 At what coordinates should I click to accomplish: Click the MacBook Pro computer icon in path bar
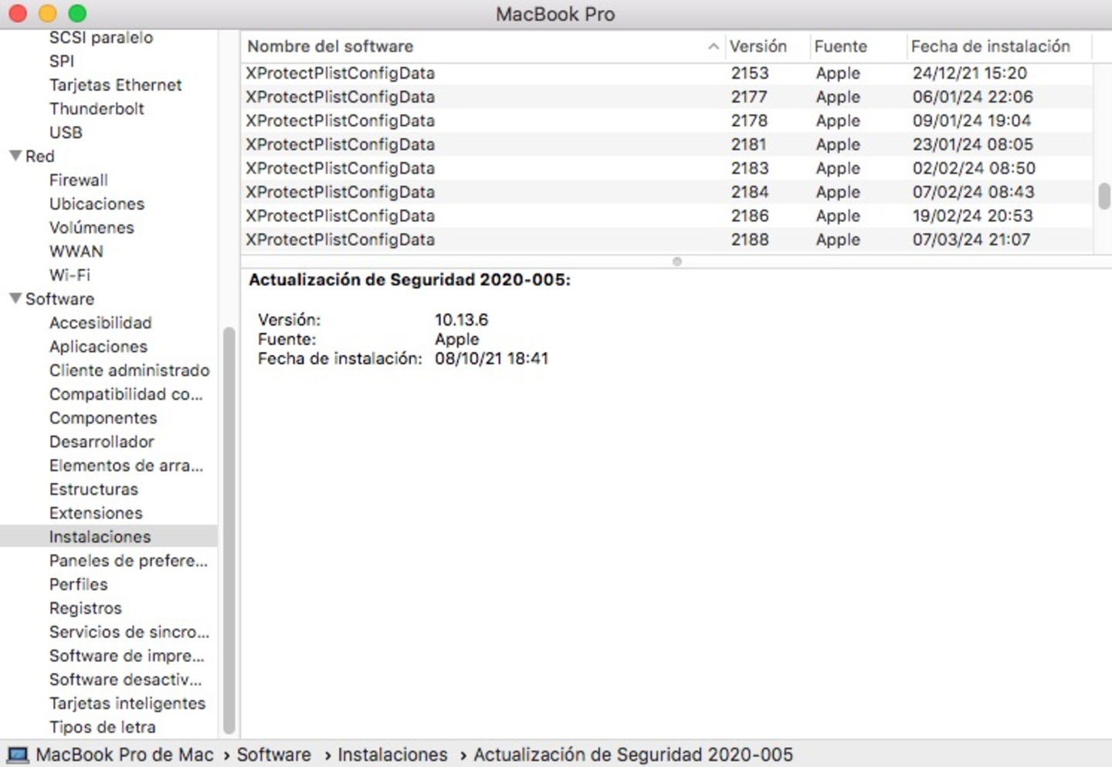(x=18, y=755)
